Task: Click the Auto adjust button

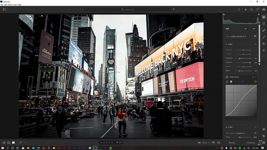Action: click(x=246, y=28)
